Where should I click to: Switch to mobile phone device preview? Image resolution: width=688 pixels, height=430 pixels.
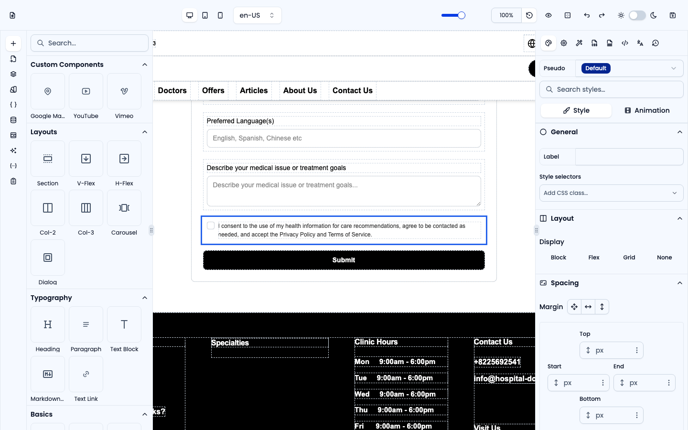220,15
